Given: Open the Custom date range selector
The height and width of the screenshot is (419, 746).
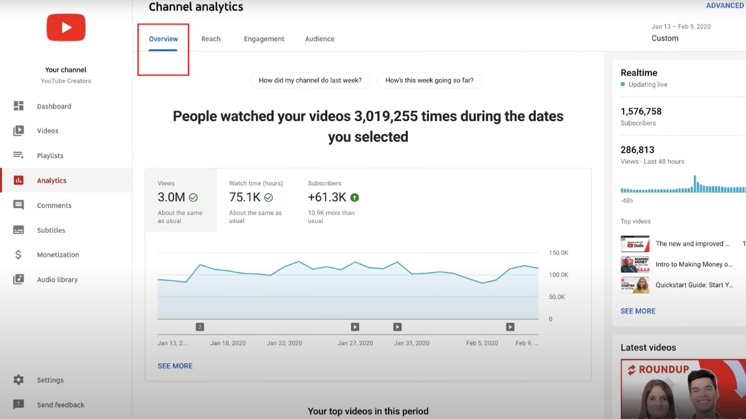Looking at the screenshot, I should (665, 38).
